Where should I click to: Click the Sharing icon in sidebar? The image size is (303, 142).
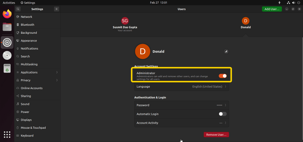[x=18, y=96]
